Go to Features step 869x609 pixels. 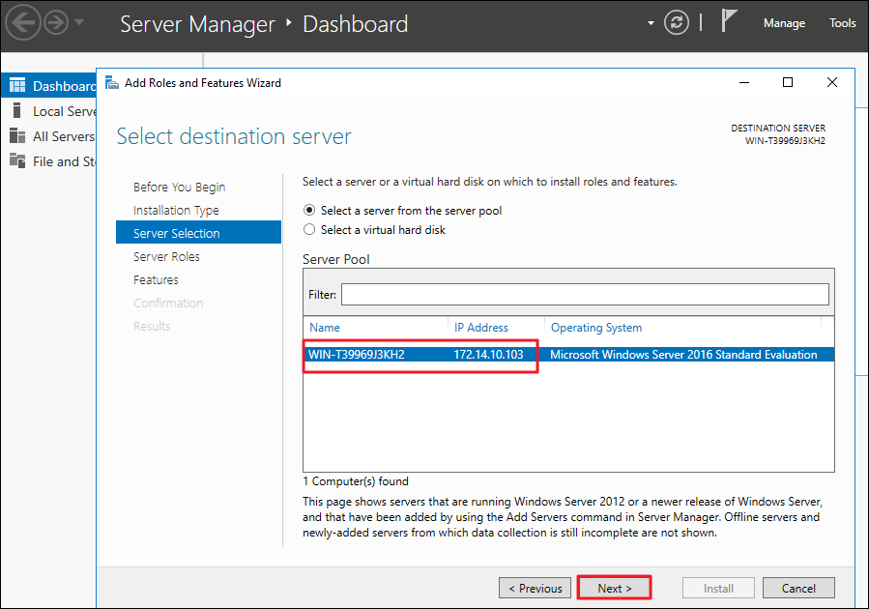pyautogui.click(x=156, y=279)
